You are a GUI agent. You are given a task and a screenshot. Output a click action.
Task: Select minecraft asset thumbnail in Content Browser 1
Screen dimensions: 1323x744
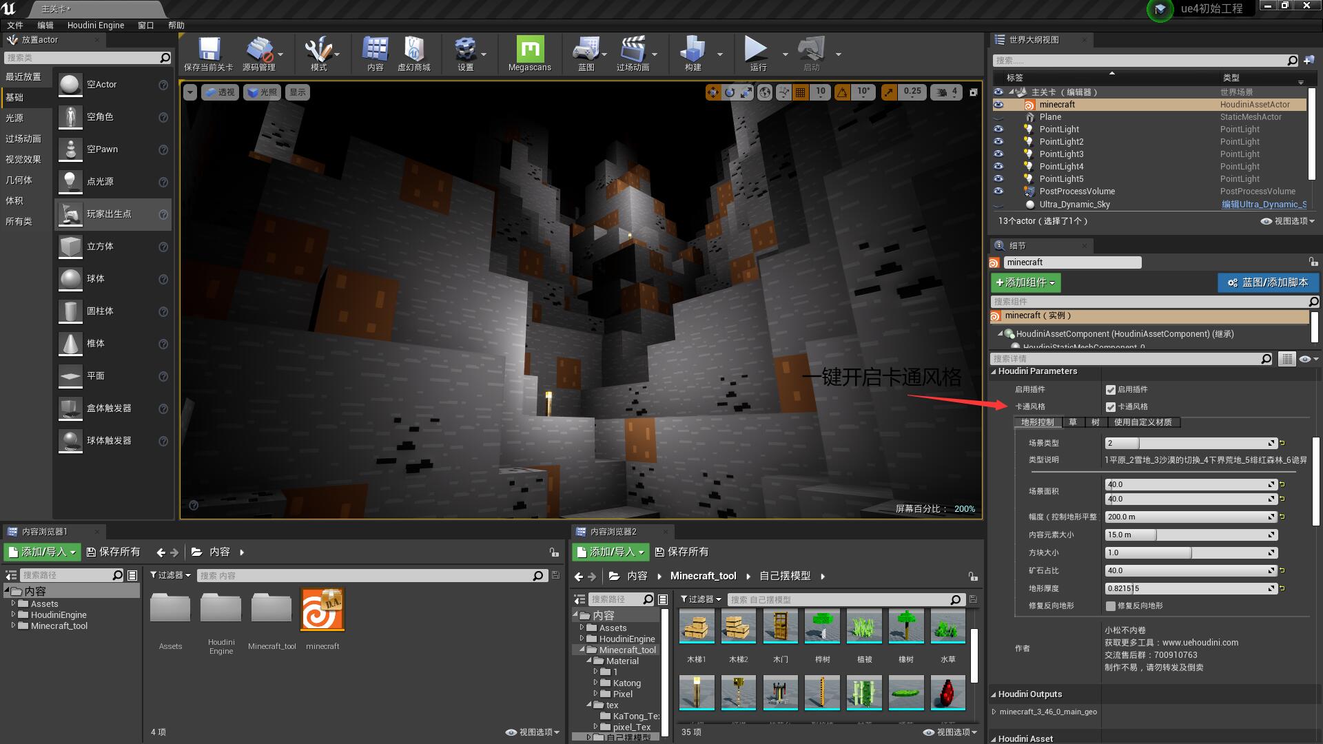point(322,610)
